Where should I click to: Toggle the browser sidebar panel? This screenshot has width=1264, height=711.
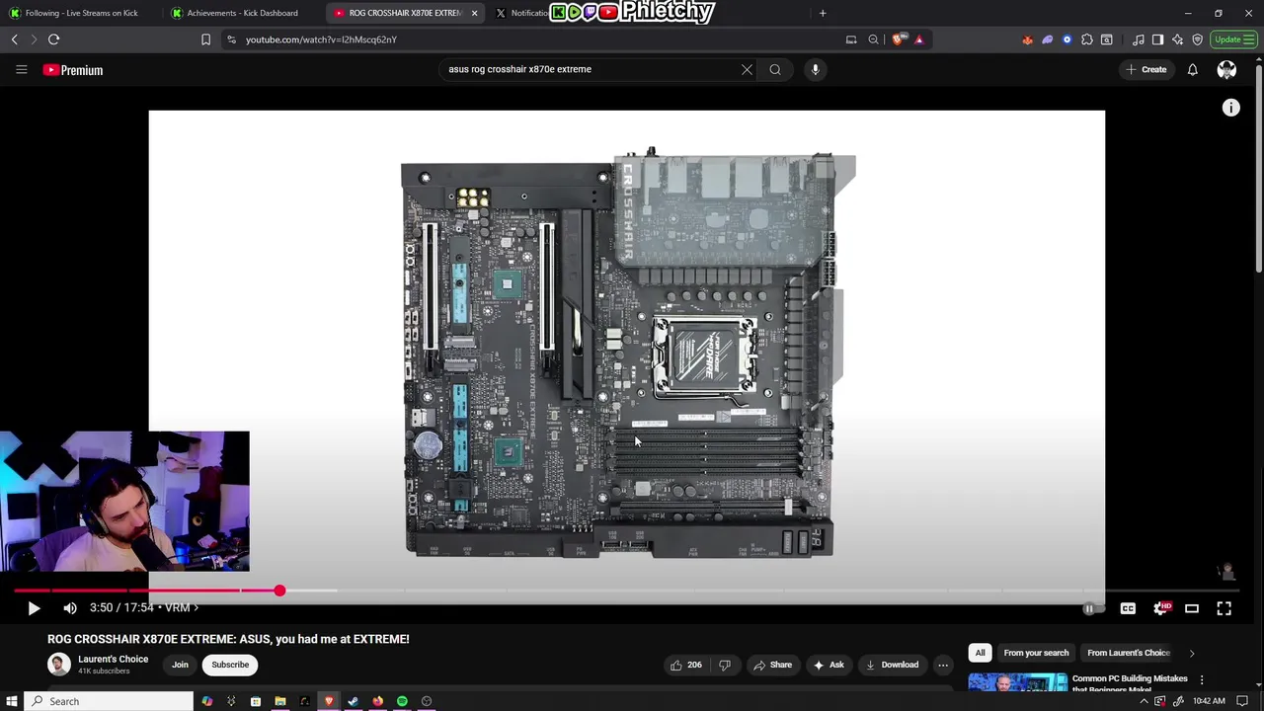click(x=1157, y=39)
